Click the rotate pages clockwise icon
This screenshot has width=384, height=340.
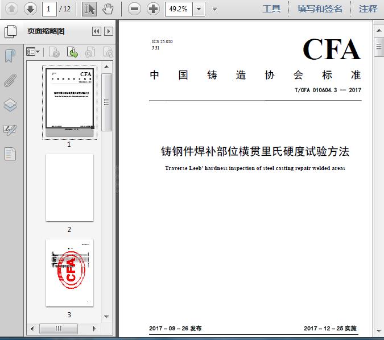click(108, 52)
